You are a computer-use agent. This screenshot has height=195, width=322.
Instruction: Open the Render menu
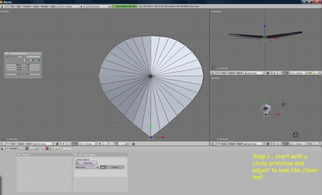45,6
